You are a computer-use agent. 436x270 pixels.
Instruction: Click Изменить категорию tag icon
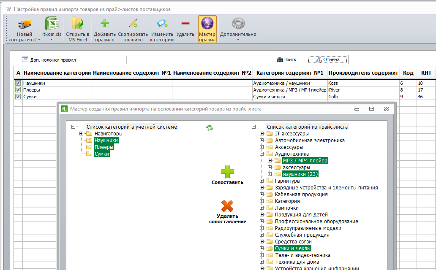tap(162, 23)
